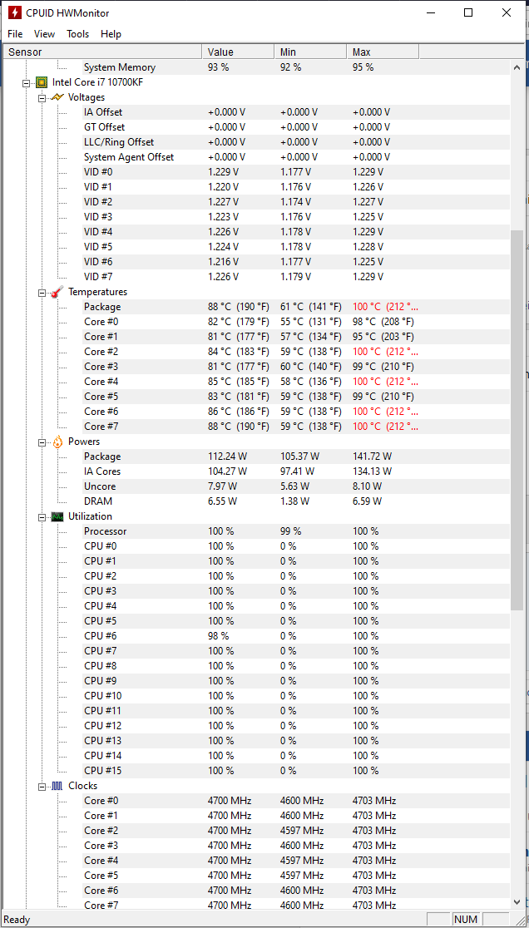Screen dimensions: 529x928
Task: Select the IA Cores power row
Action: point(296,471)
